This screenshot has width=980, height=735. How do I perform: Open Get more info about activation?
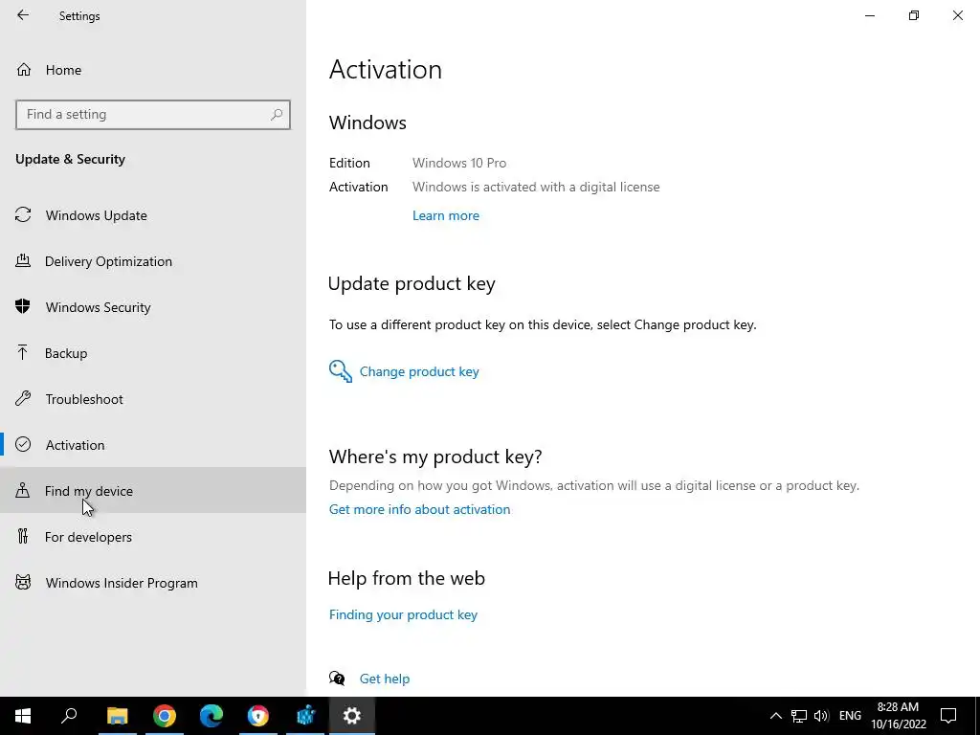(419, 509)
